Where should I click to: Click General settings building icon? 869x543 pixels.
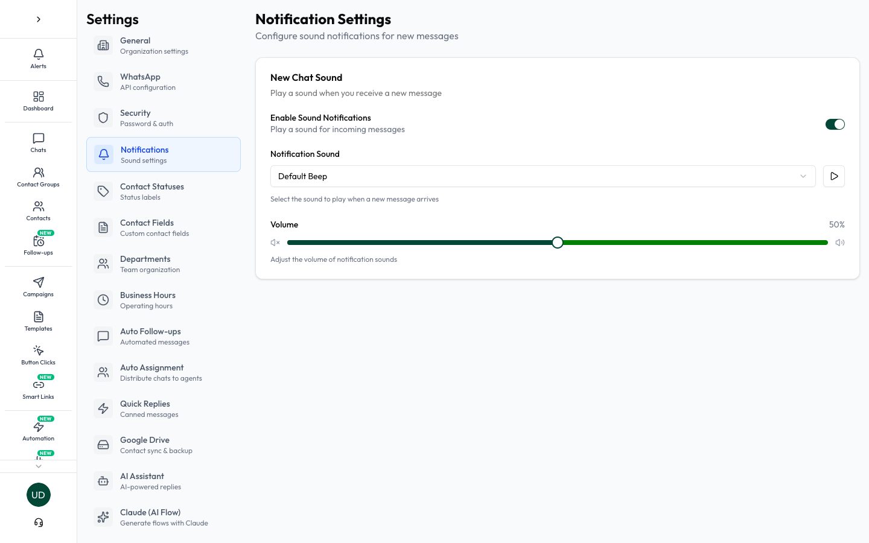(x=103, y=45)
